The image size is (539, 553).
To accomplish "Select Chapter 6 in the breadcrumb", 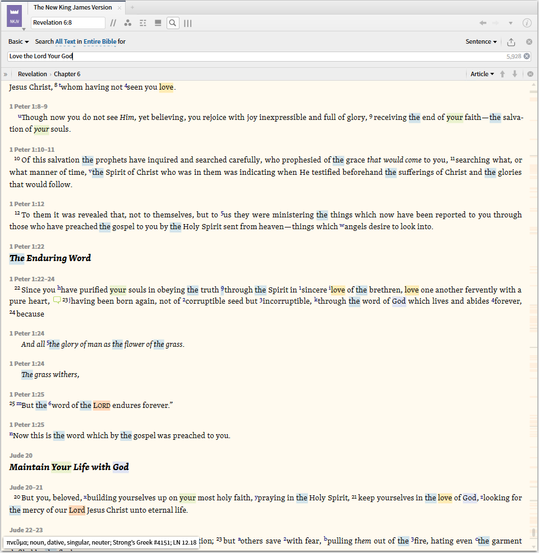I will (67, 74).
